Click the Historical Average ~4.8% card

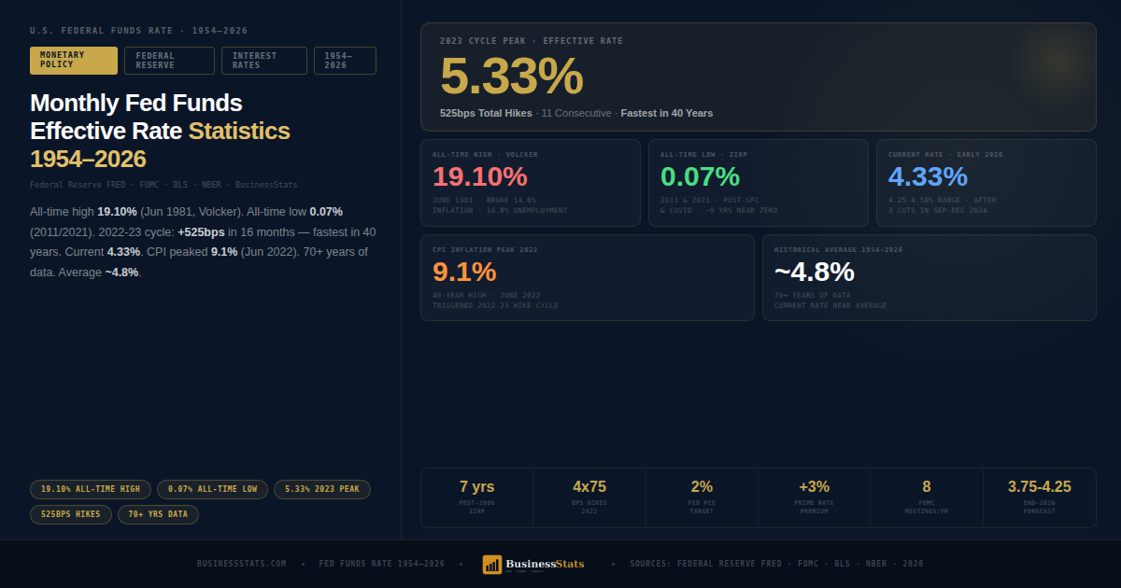tap(929, 277)
